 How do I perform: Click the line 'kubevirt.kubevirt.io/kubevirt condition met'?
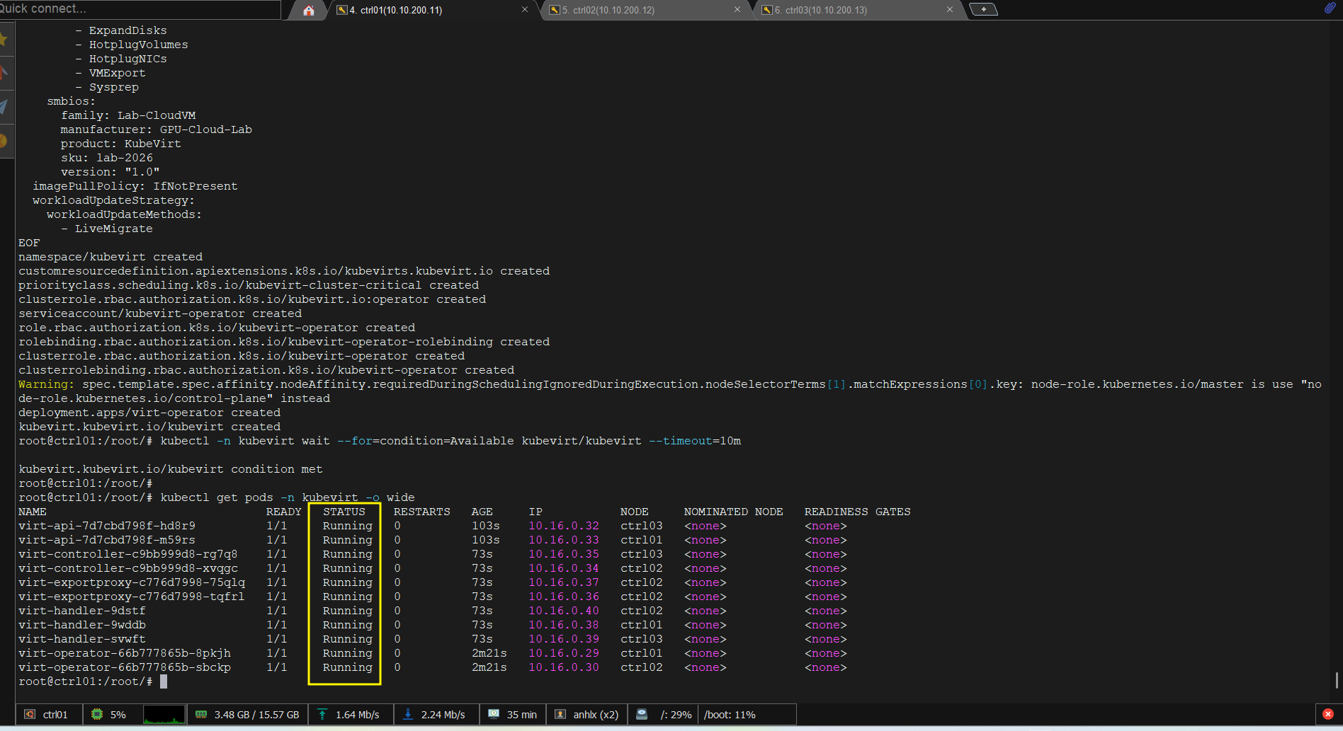(171, 469)
